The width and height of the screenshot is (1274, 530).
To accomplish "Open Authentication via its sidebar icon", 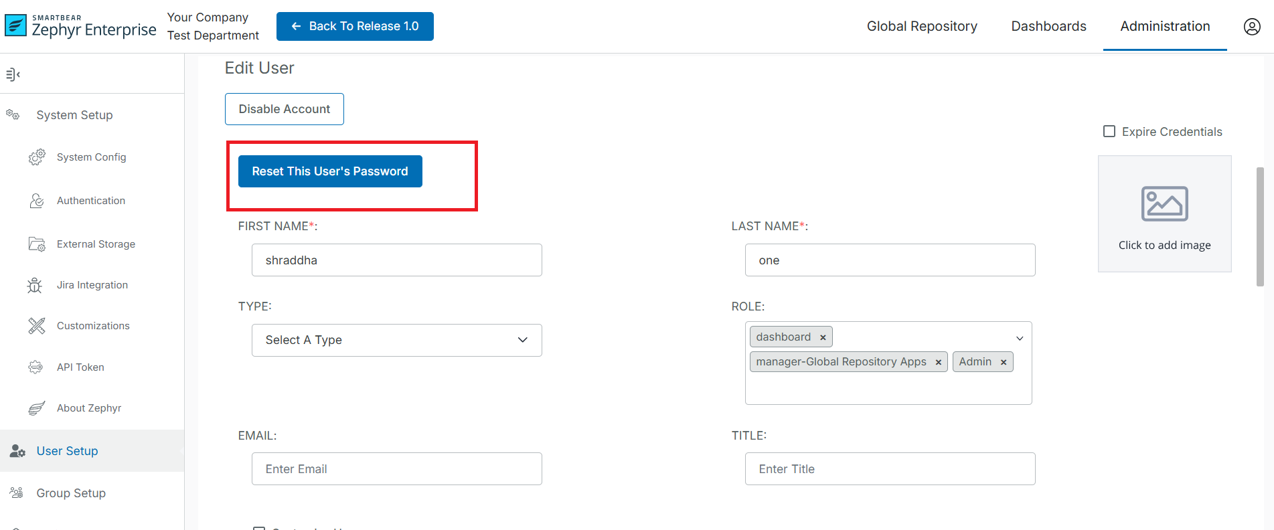I will [37, 201].
